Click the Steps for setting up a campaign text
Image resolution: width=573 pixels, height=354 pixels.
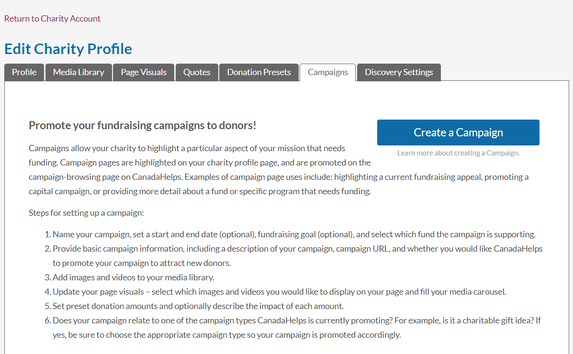[x=86, y=213]
